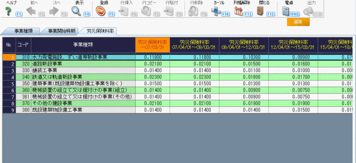356x163 pixels.
Task: Select row number 5 header
Action: pos(9,84)
